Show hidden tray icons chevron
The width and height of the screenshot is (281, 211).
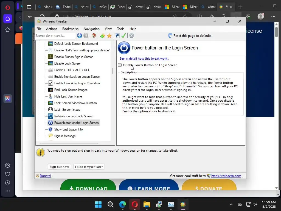pyautogui.click(x=231, y=204)
